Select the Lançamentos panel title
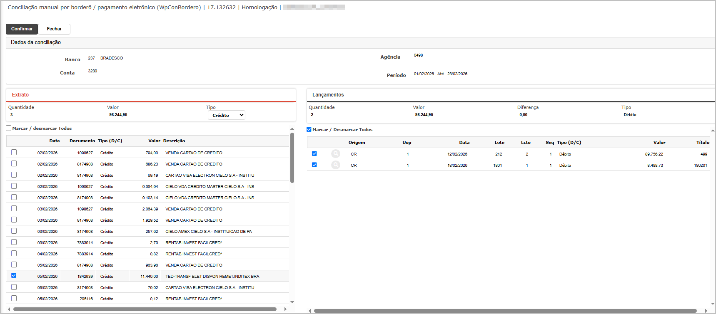Screen dimensions: 716x314 (328, 95)
